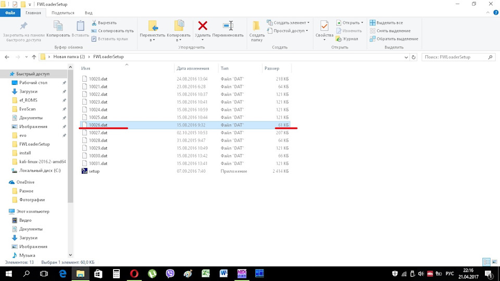500x281 pixels.
Task: Click the Delete (Удалить) red X icon
Action: pyautogui.click(x=203, y=26)
